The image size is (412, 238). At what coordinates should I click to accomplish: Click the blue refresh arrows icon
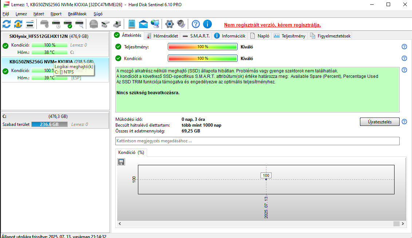7,24
